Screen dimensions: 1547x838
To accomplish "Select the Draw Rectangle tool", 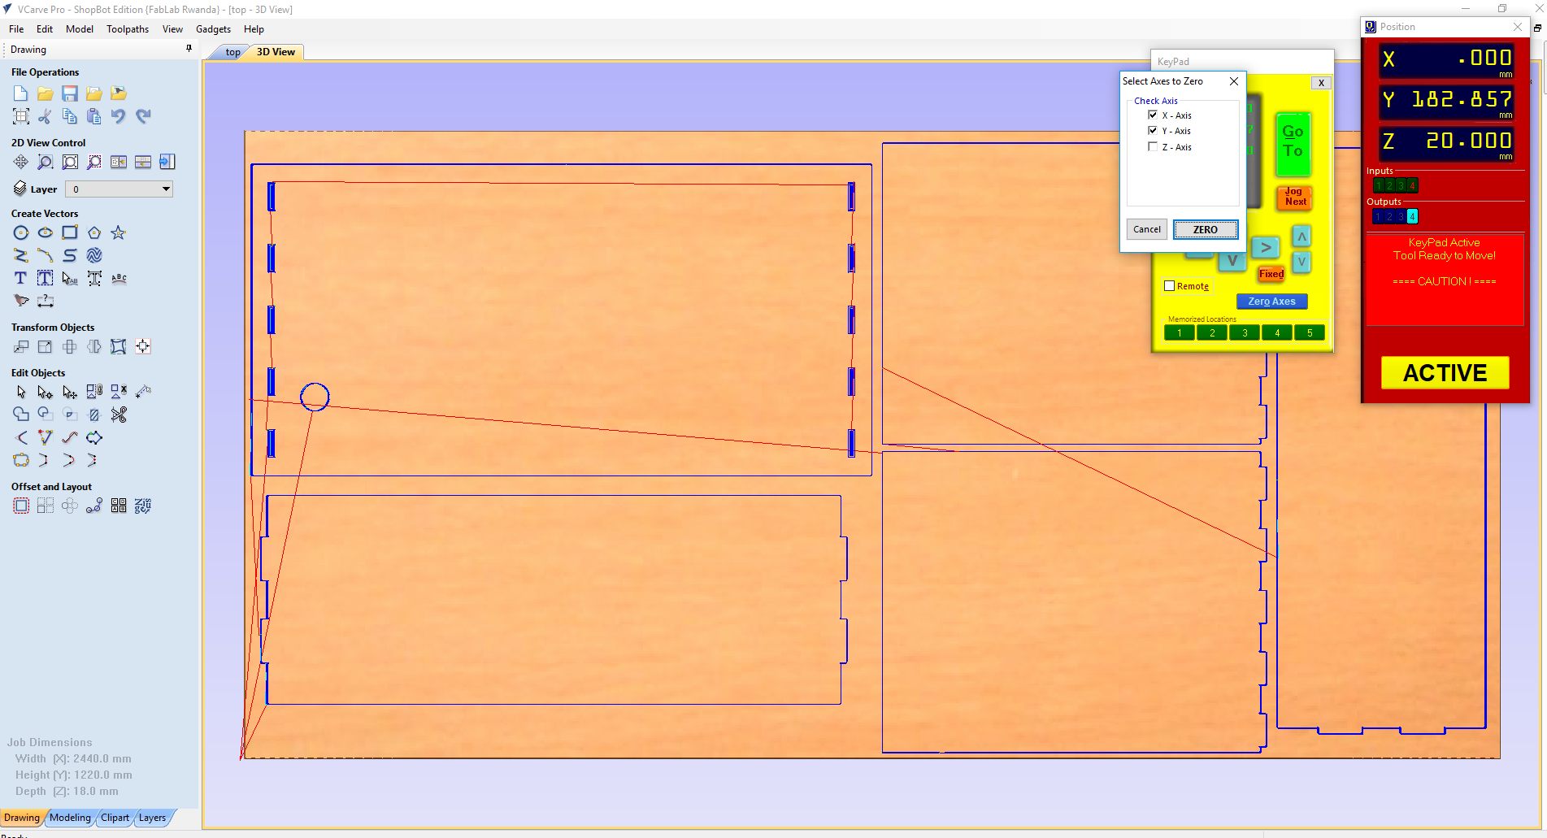I will tap(70, 232).
